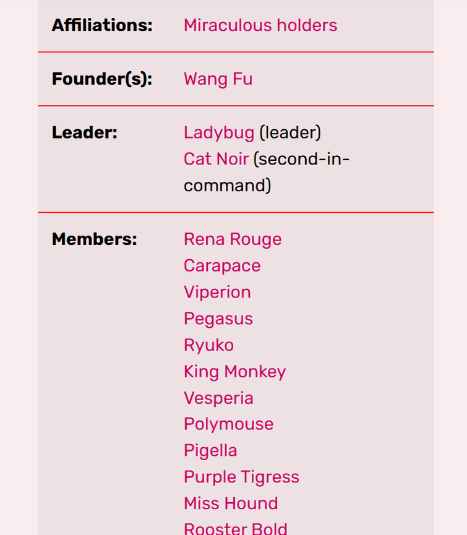This screenshot has width=467, height=535.
Task: Click the King Monkey link
Action: pyautogui.click(x=234, y=372)
